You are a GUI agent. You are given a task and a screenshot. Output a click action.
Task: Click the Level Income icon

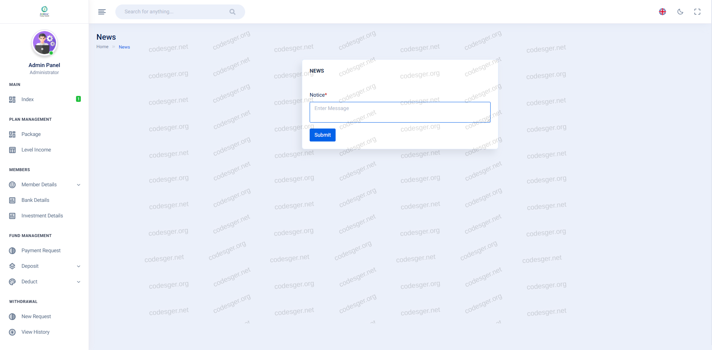tap(12, 150)
